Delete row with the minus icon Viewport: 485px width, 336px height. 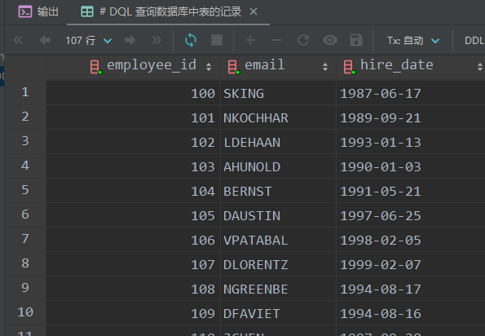(x=277, y=40)
